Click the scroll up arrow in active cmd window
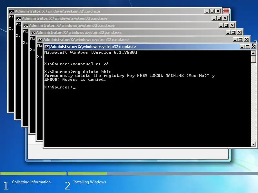 point(253,53)
